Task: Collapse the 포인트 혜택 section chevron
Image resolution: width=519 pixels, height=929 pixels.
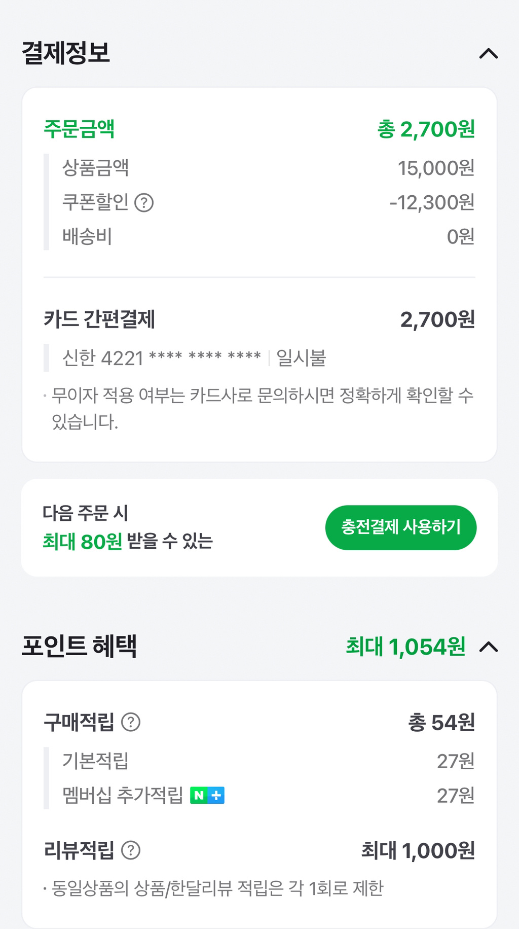Action: coord(489,647)
